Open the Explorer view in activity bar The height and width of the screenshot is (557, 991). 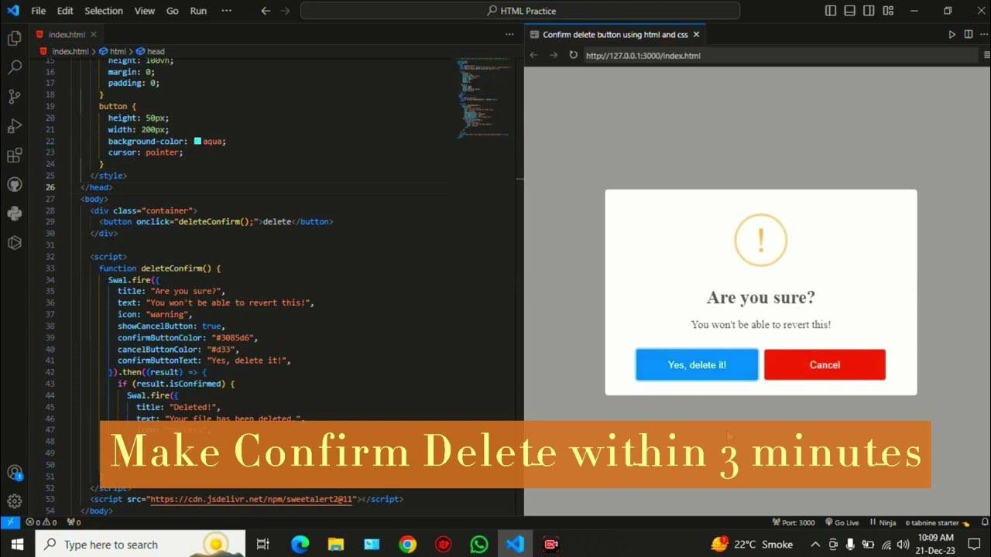pos(14,38)
